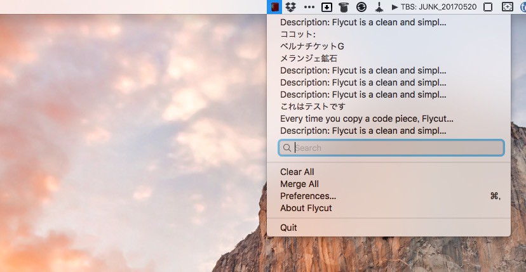Focus the Search input field
This screenshot has width=526, height=272.
pos(391,148)
